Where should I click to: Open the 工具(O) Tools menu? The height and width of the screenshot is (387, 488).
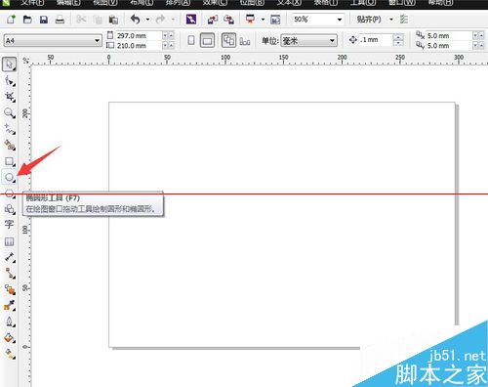pyautogui.click(x=363, y=2)
